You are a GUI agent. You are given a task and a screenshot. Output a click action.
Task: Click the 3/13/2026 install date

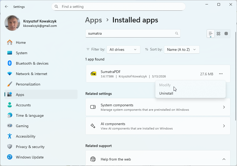tap(159, 76)
